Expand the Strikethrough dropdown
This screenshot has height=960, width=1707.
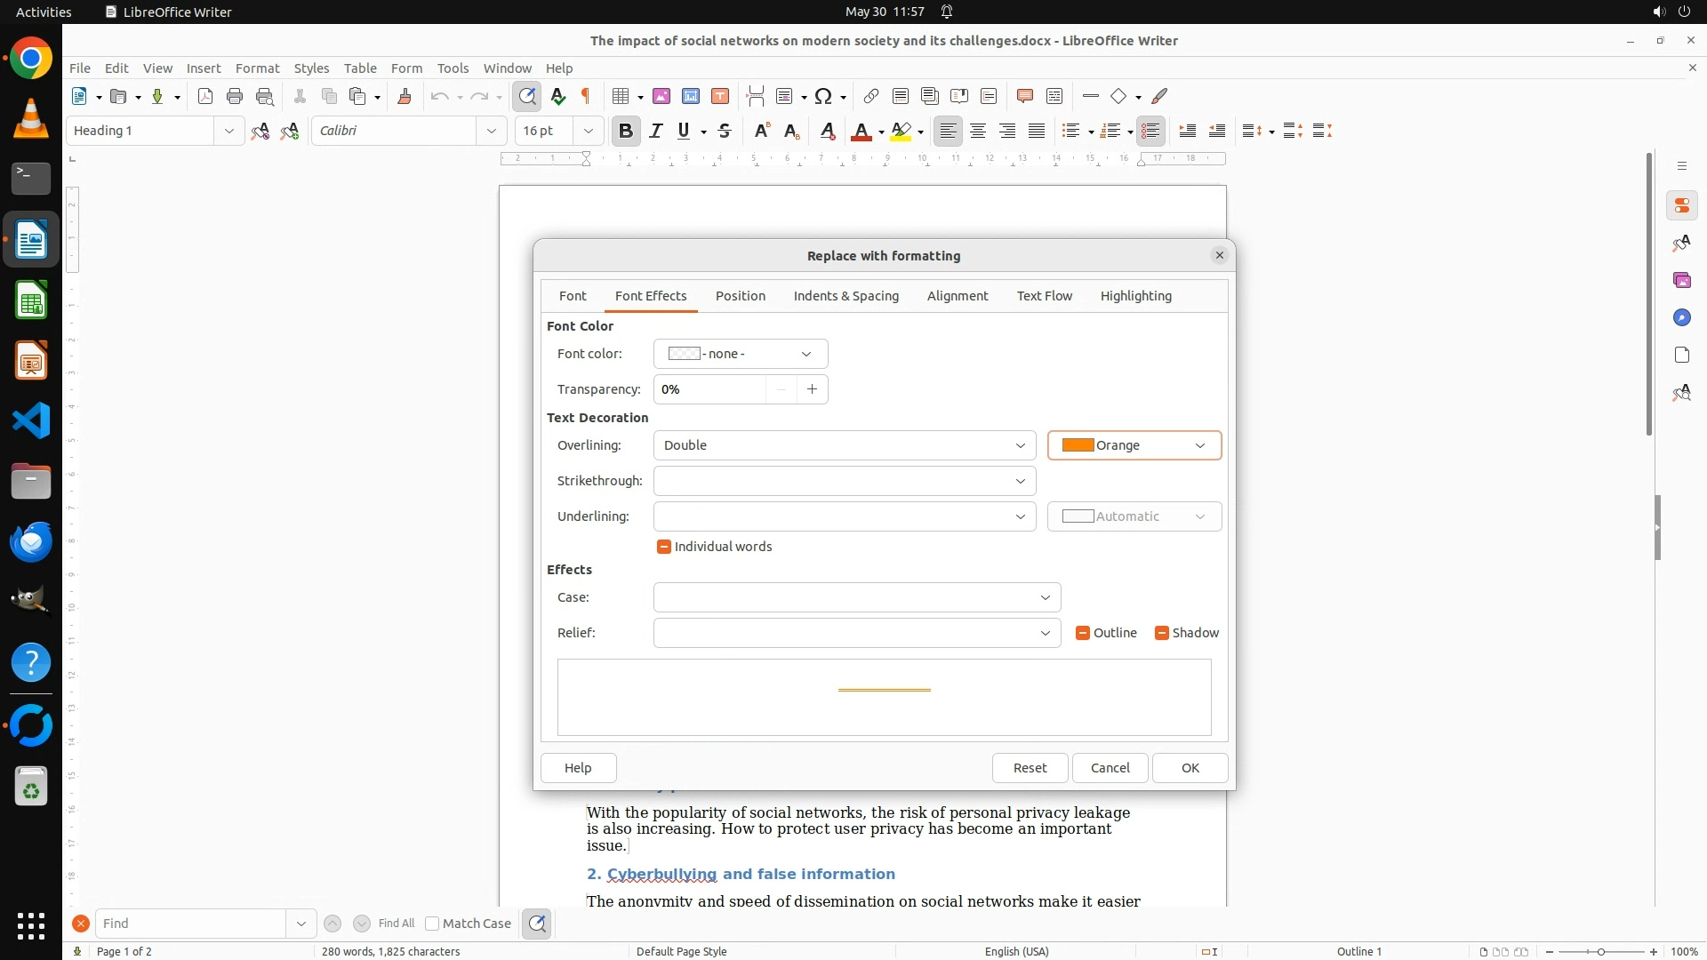tap(844, 481)
